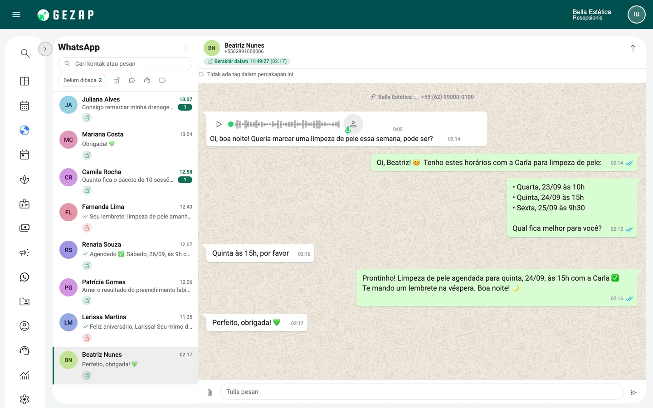
Task: Open the IU user avatar menu
Action: click(637, 15)
